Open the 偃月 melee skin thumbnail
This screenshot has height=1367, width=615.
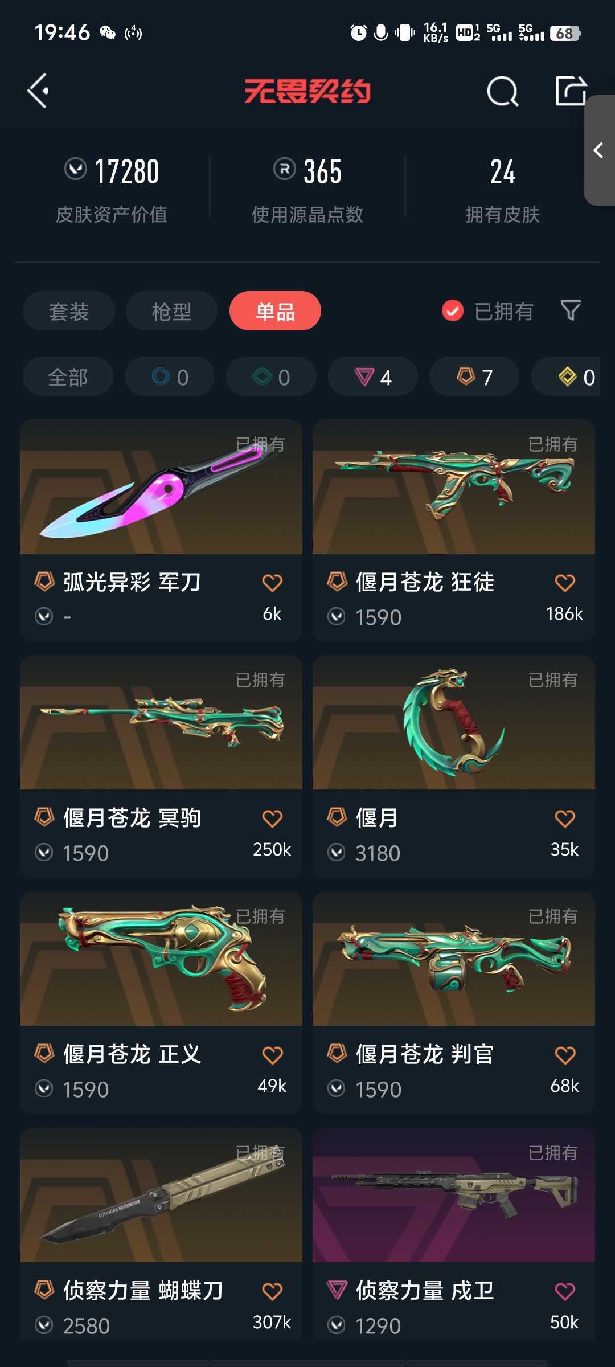[454, 722]
